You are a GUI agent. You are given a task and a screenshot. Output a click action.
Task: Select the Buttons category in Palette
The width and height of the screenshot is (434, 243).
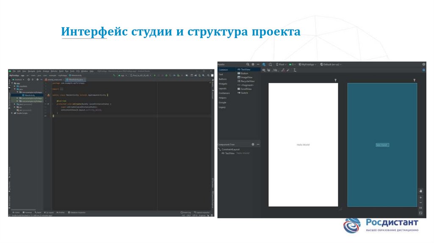[223, 79]
